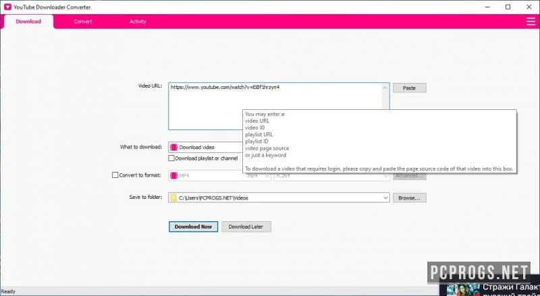
Task: Start with Download Now button
Action: click(193, 227)
